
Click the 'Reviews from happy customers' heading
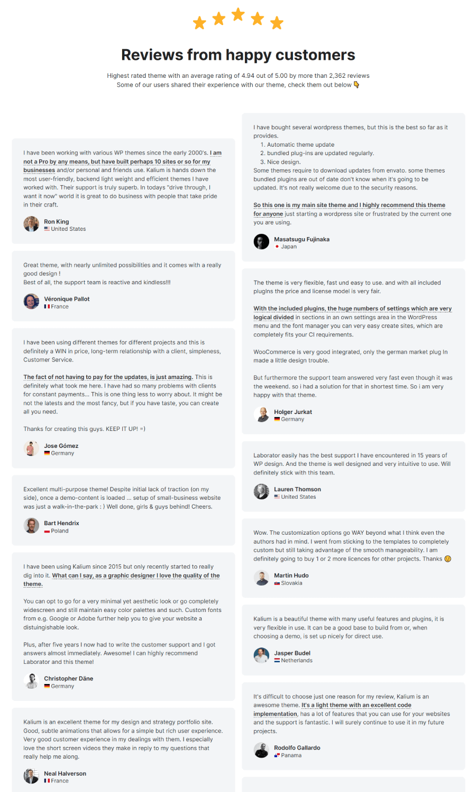click(238, 55)
